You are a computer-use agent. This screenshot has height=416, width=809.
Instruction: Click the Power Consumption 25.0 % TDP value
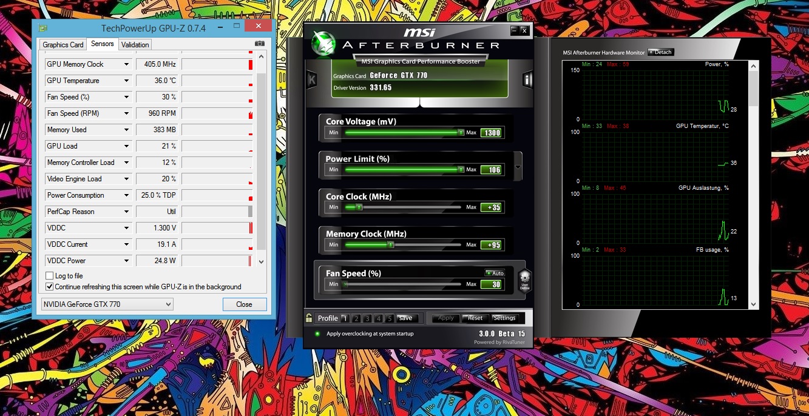coord(157,195)
